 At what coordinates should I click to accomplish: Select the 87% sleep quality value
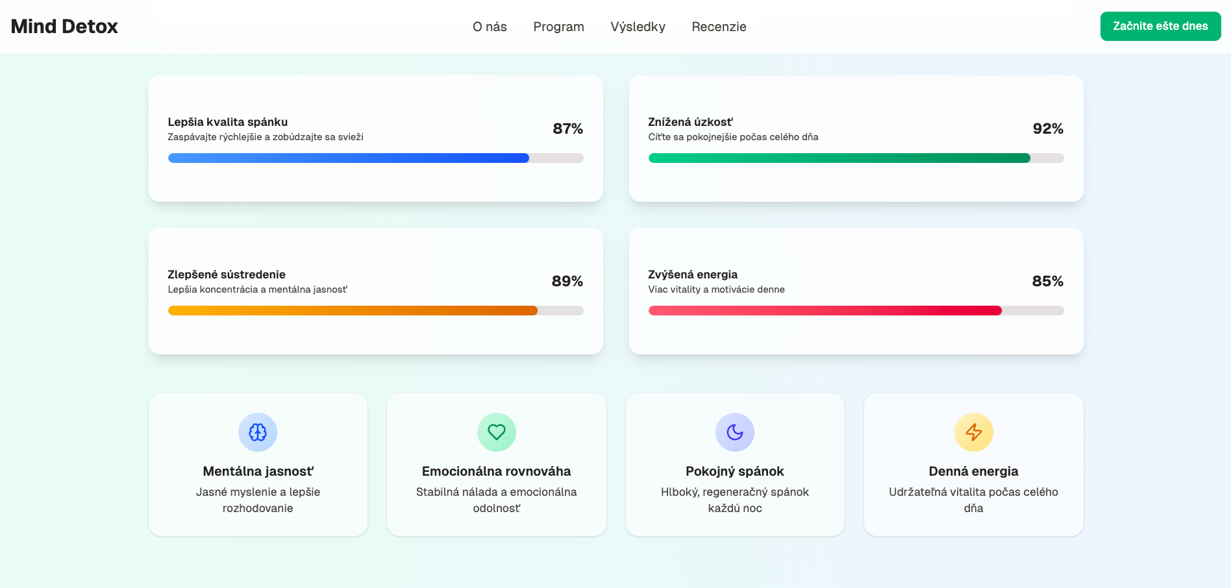(x=567, y=129)
